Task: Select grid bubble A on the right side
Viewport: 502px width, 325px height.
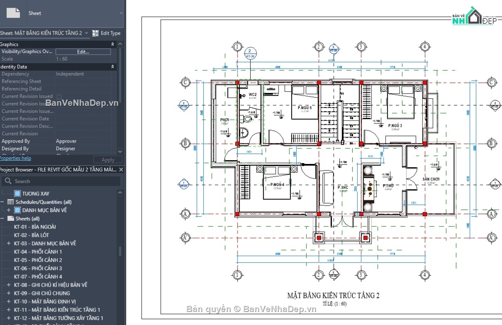Action: (492, 214)
